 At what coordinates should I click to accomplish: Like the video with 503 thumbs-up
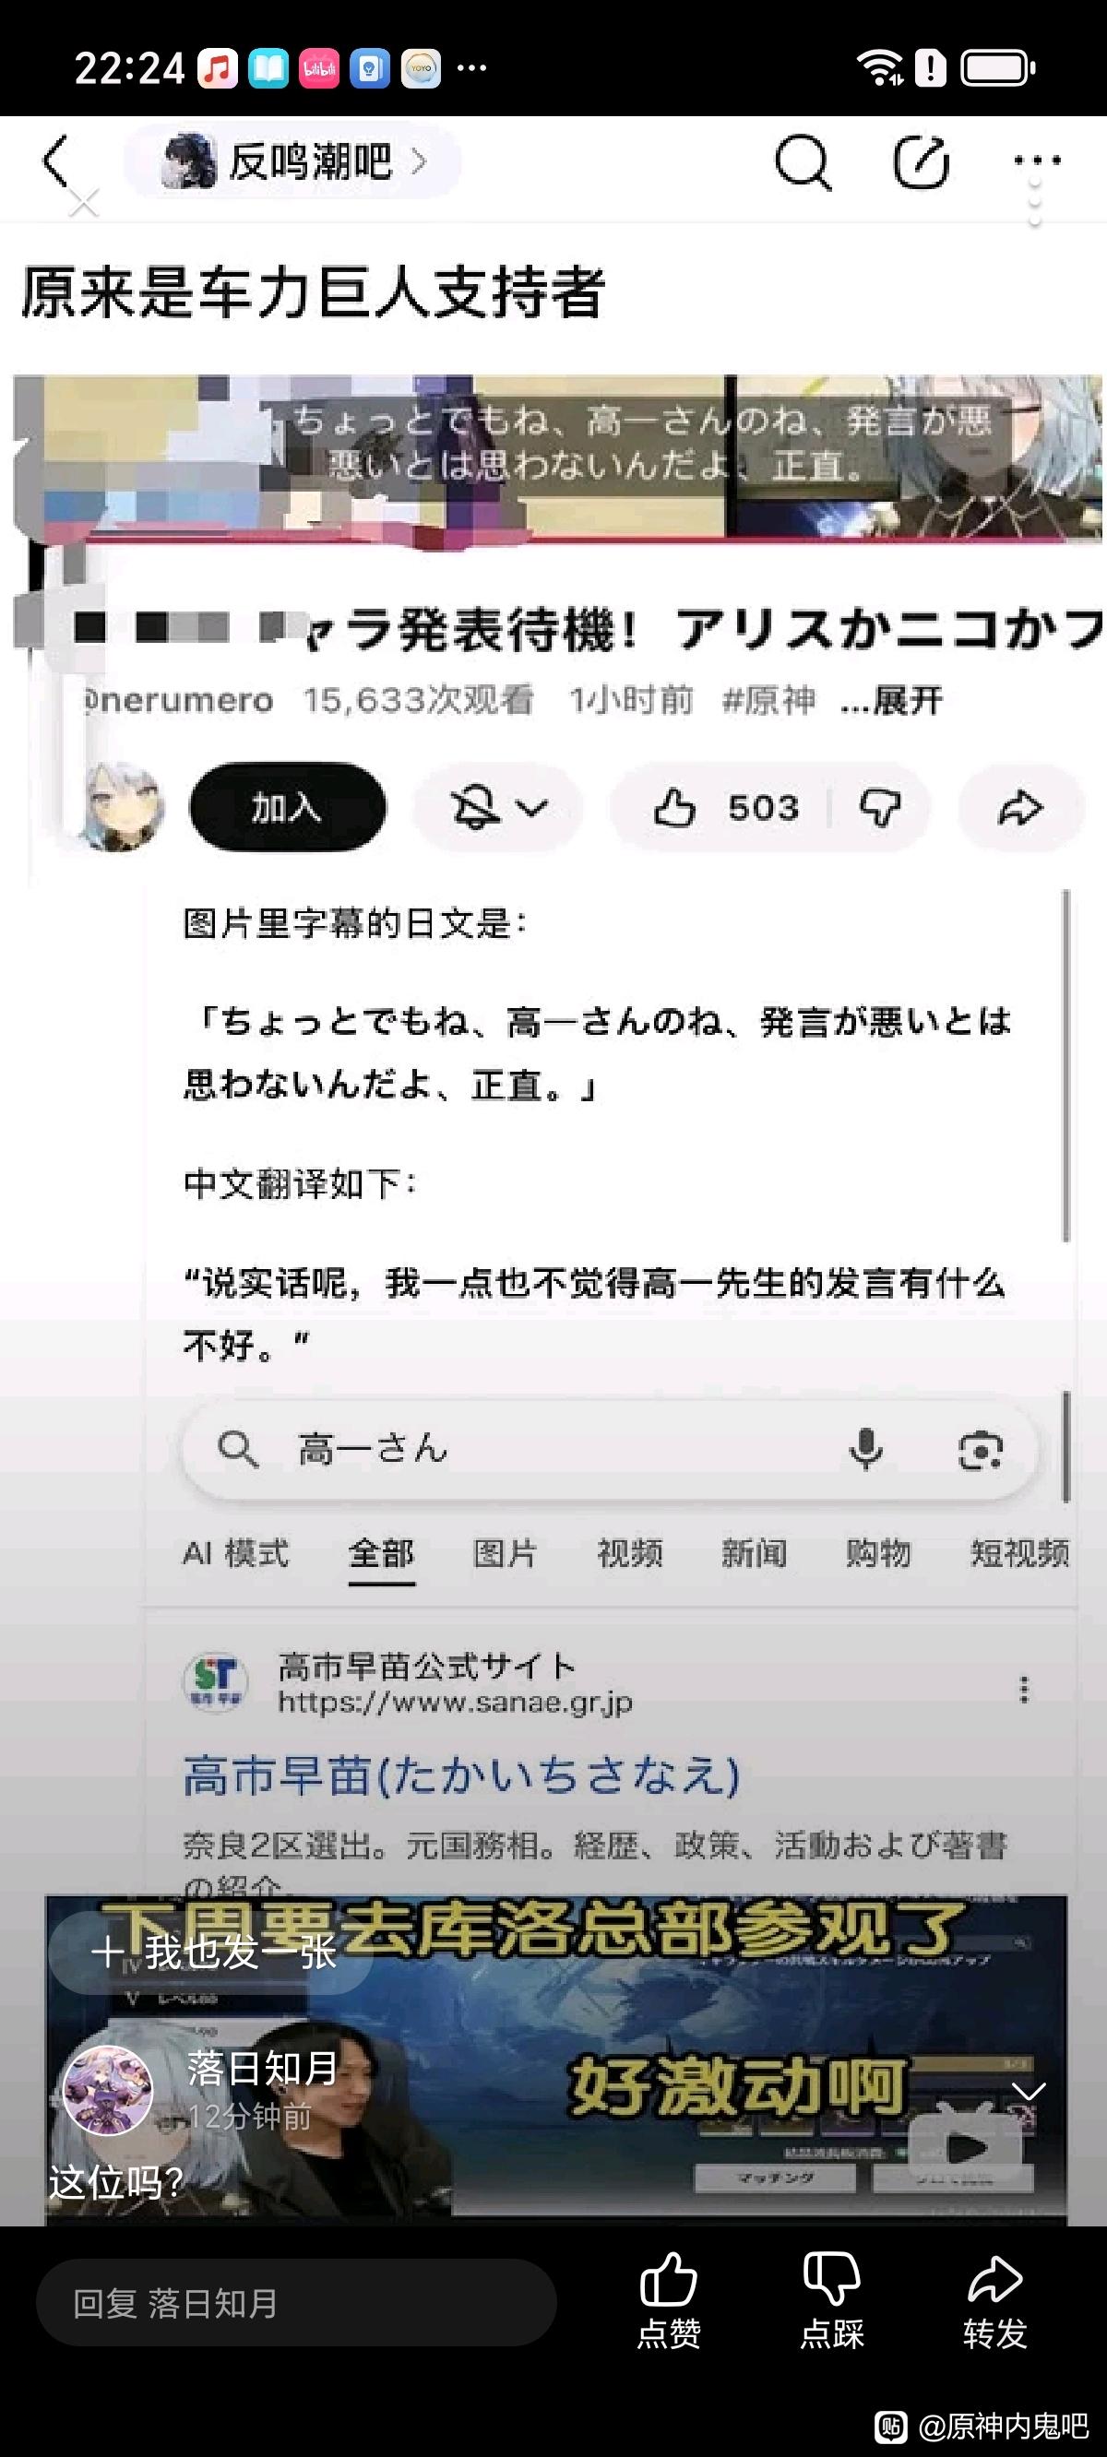point(725,809)
